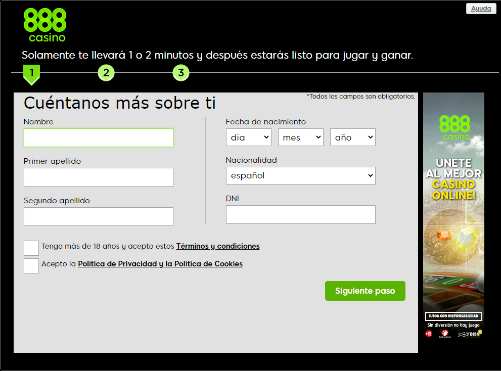Open the año birth date dropdown
The height and width of the screenshot is (371, 501).
click(353, 137)
